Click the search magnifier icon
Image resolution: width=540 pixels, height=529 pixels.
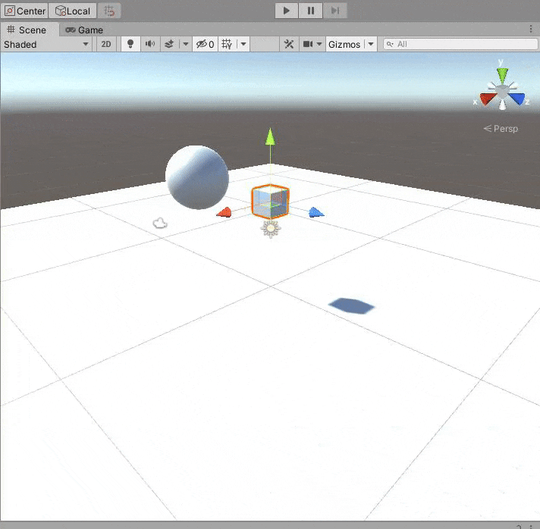point(390,44)
